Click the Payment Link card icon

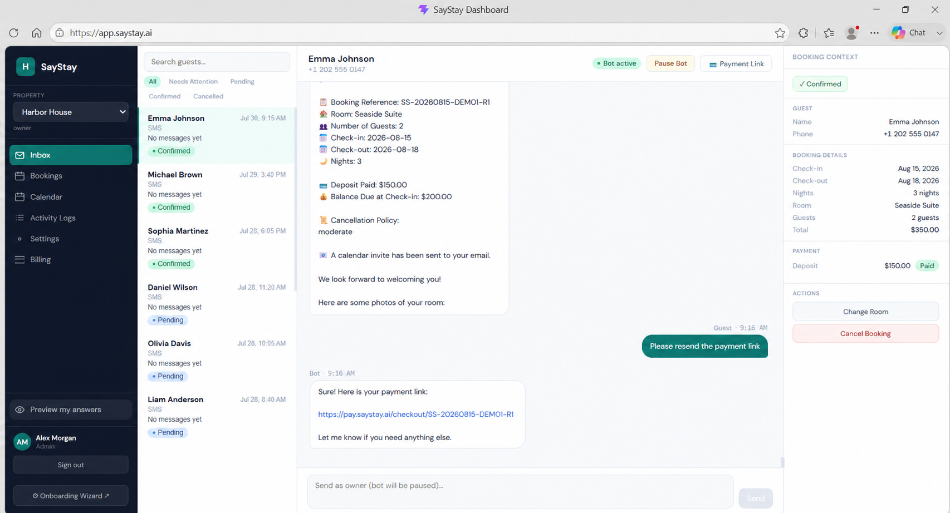pyautogui.click(x=713, y=65)
